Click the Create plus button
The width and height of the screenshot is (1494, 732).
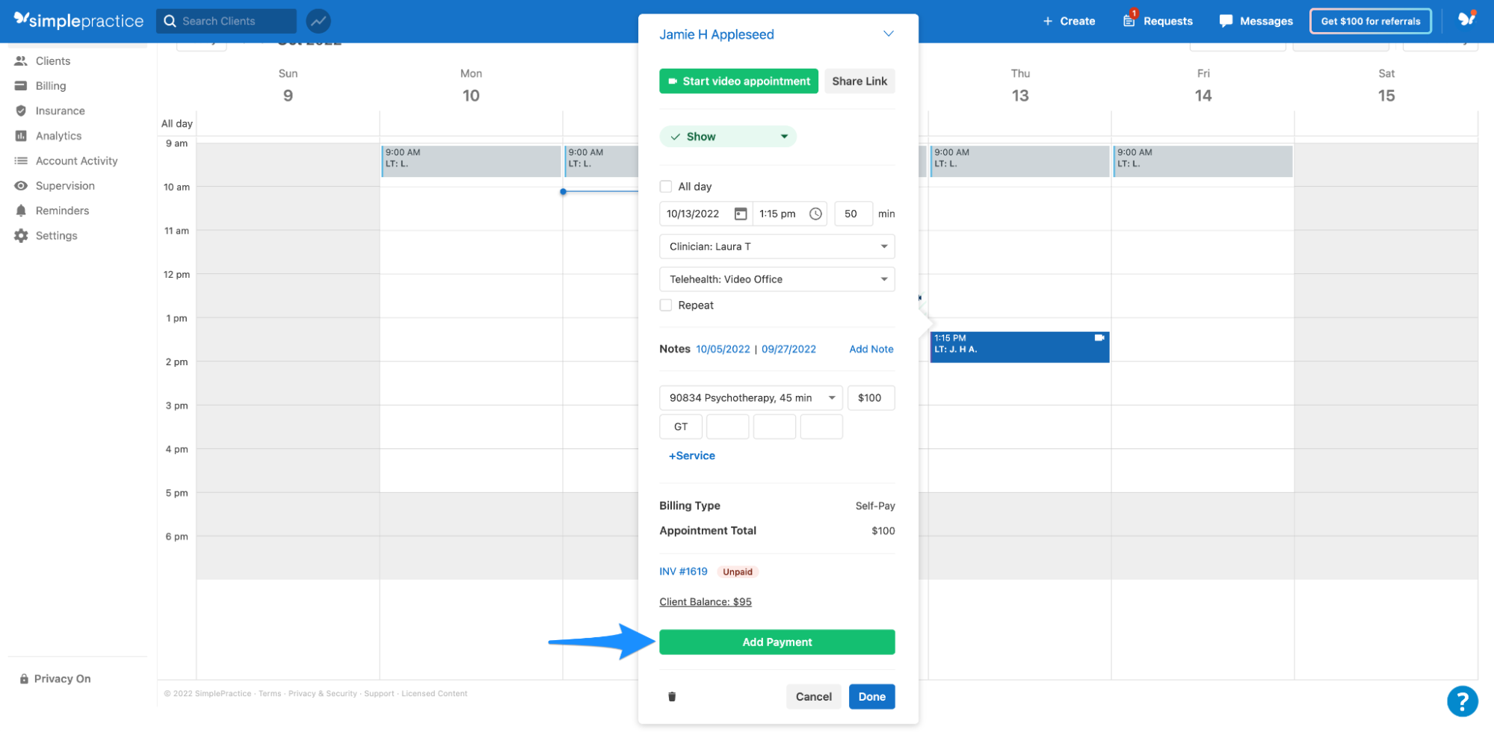coord(1069,21)
